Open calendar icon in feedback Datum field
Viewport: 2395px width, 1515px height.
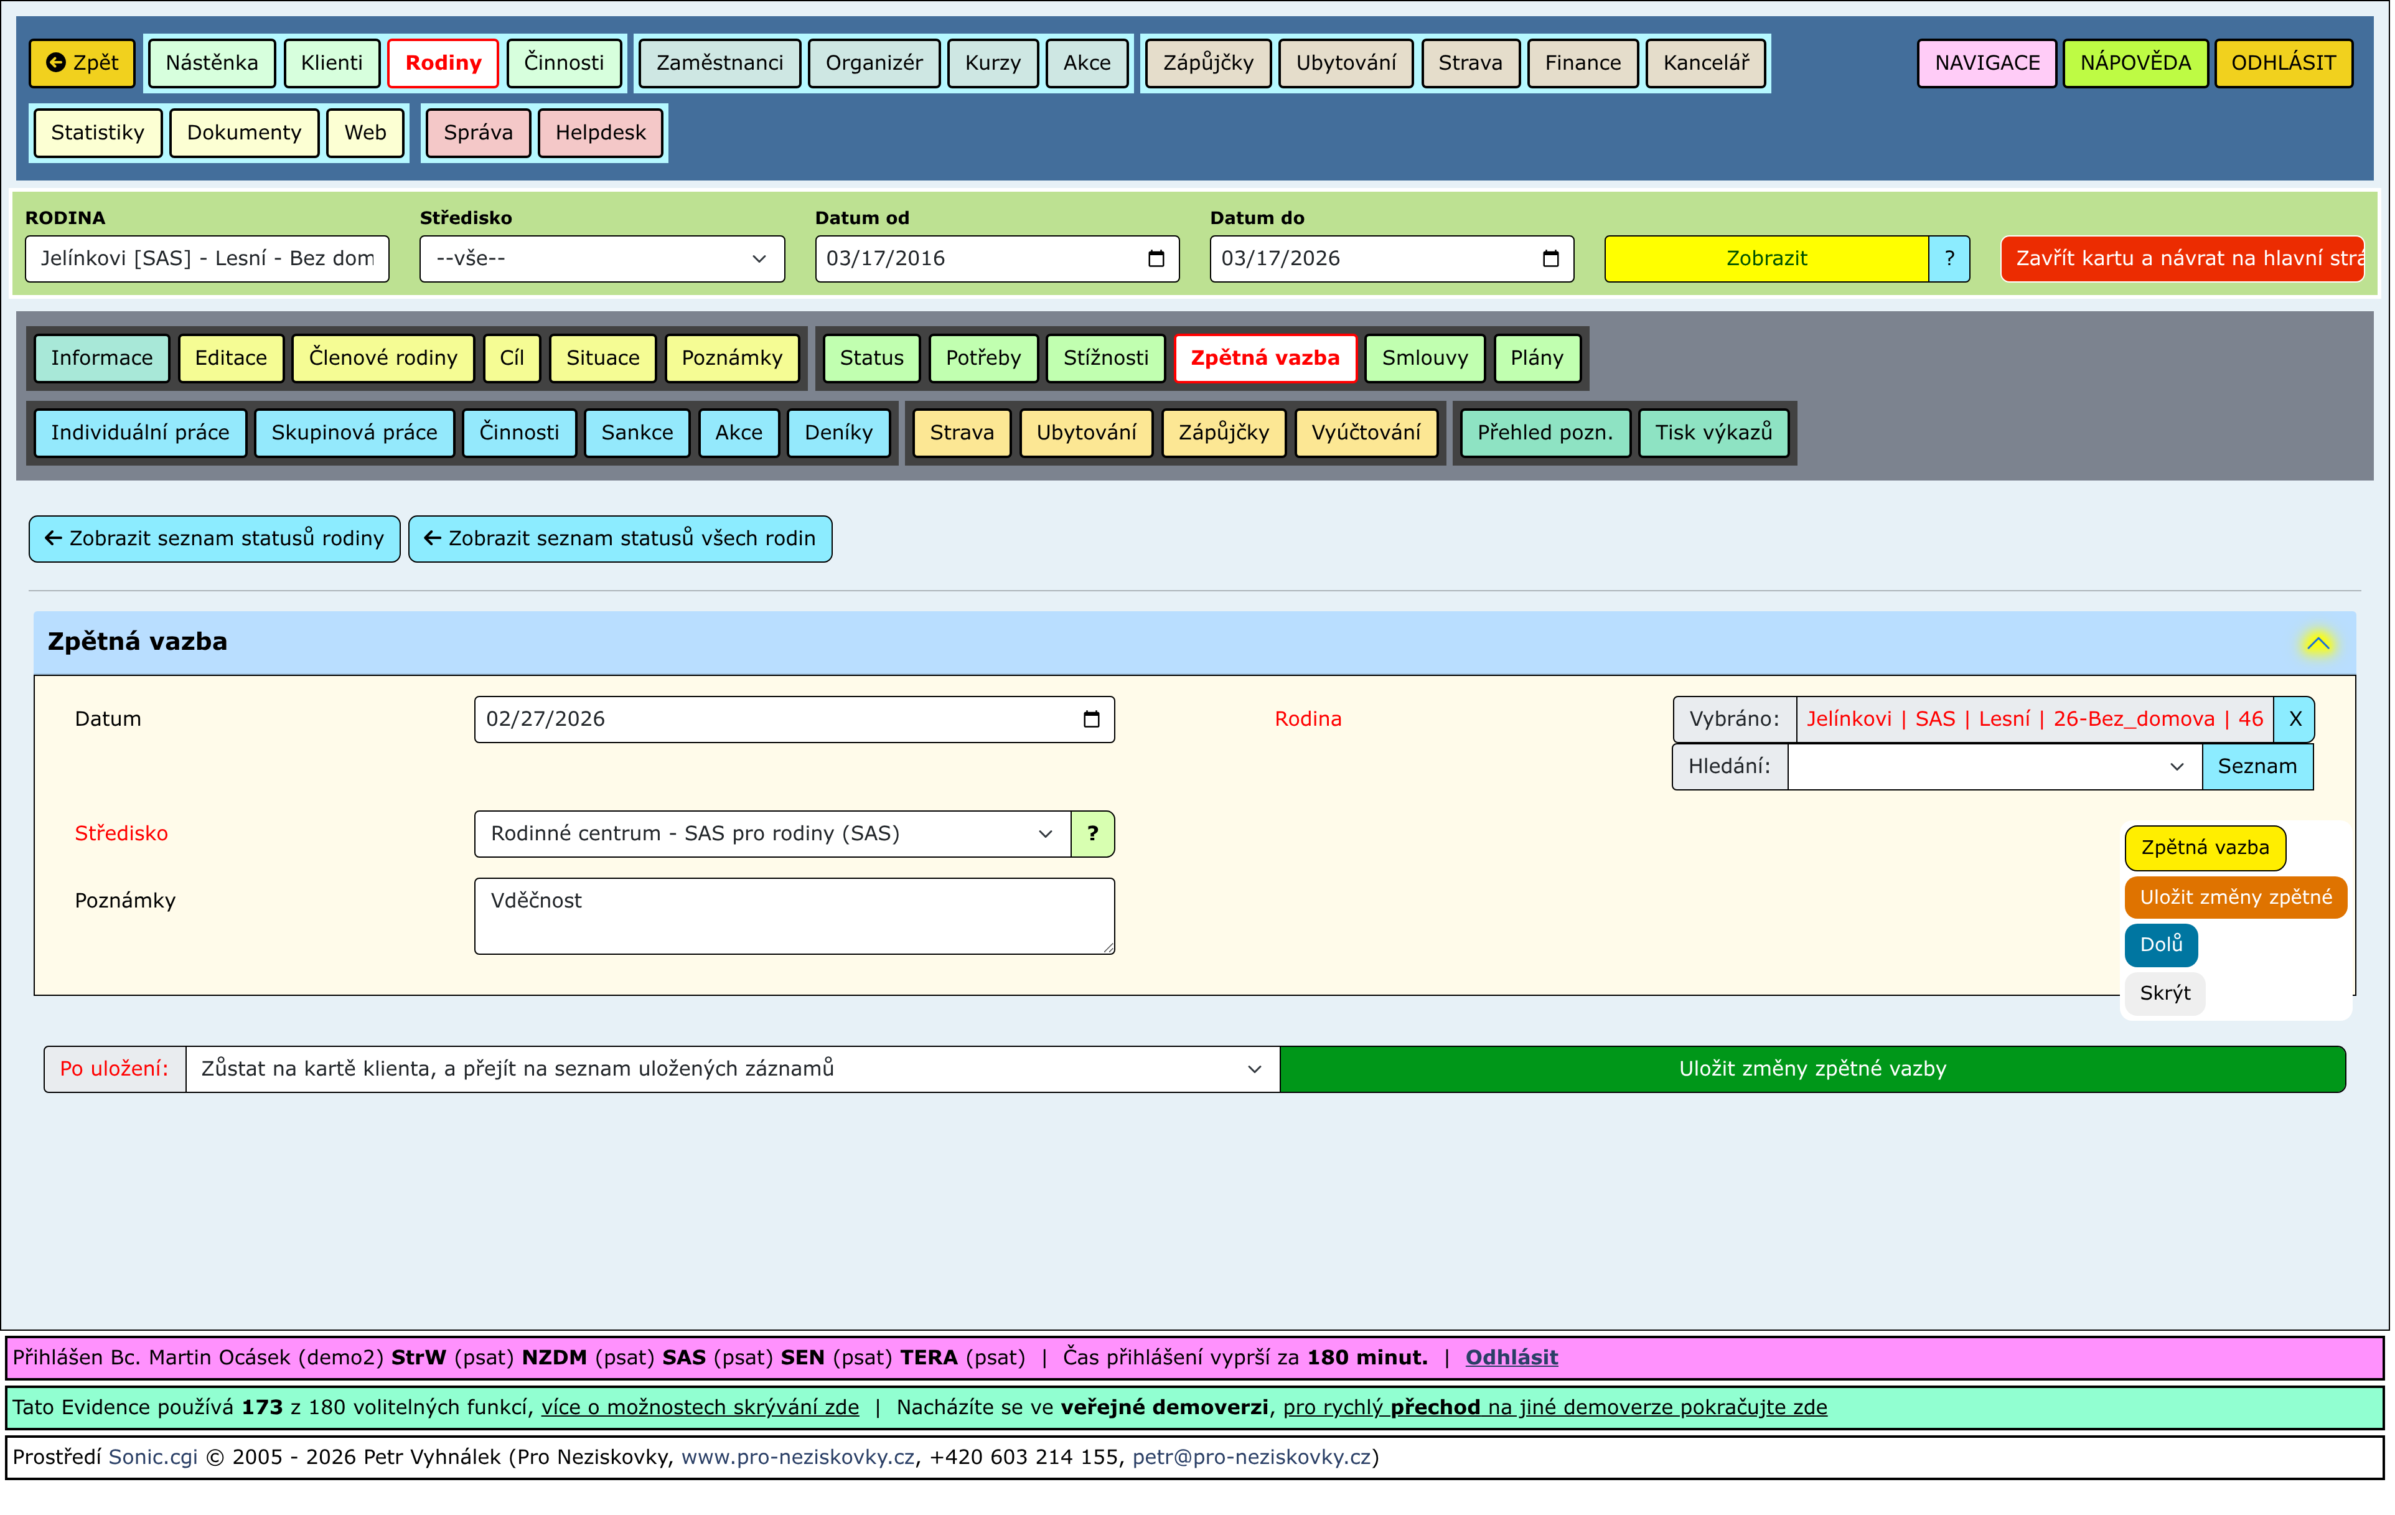(1091, 719)
